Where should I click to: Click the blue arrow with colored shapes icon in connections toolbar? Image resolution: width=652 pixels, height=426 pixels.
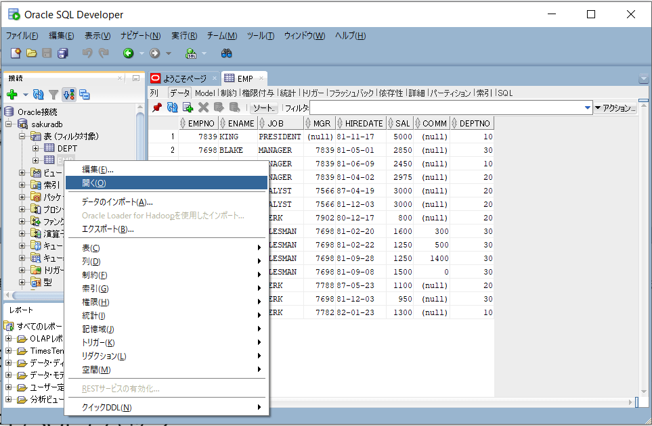point(69,95)
